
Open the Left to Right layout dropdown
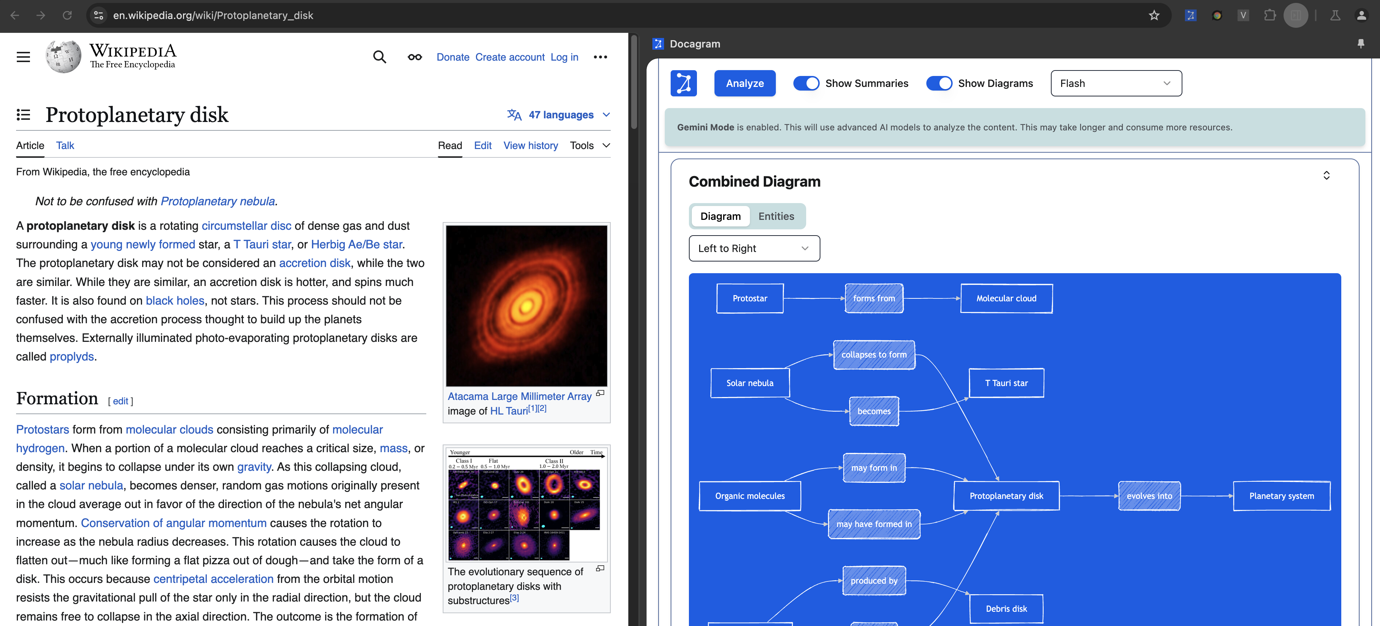point(754,248)
